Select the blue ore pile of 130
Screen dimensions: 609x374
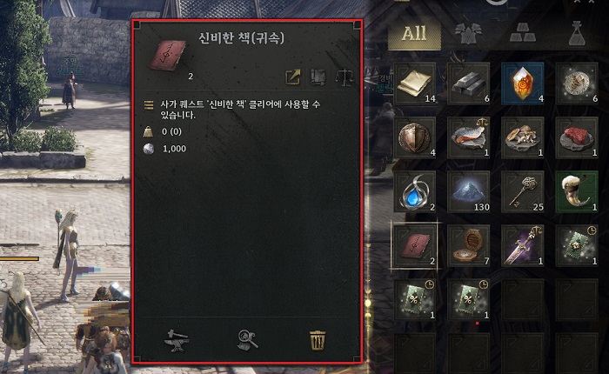pos(469,192)
